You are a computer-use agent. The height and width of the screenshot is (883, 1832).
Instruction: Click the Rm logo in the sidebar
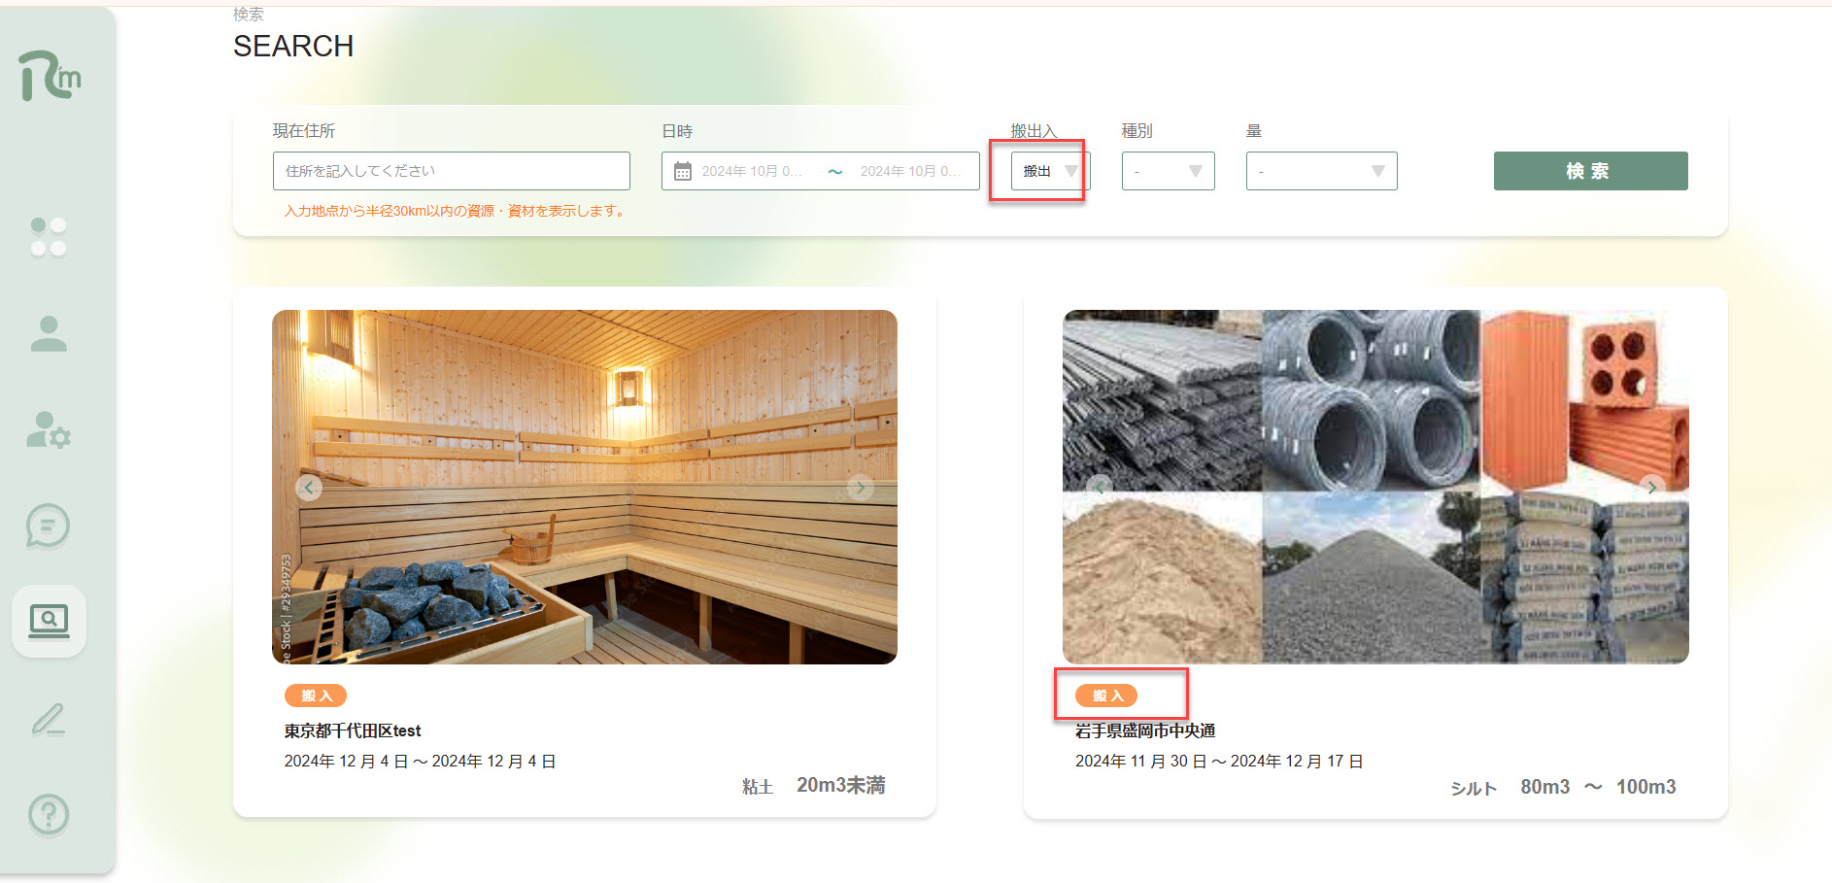coord(50,76)
